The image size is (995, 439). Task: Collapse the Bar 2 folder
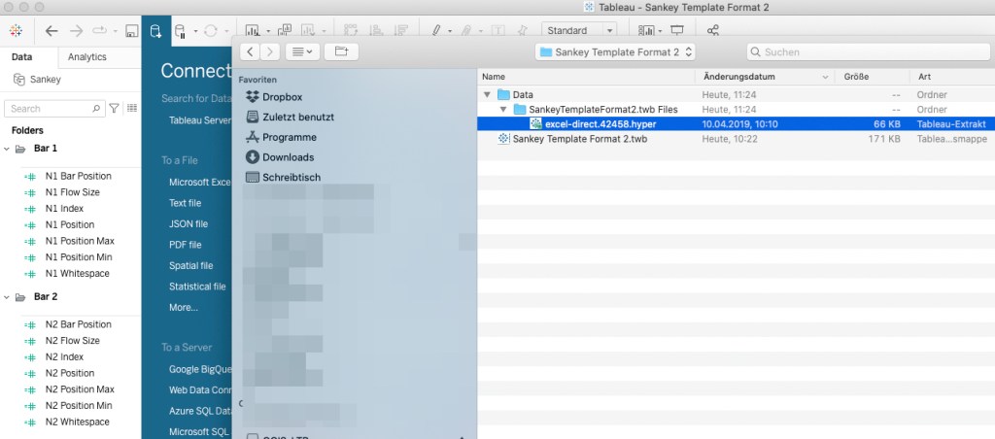pyautogui.click(x=7, y=297)
